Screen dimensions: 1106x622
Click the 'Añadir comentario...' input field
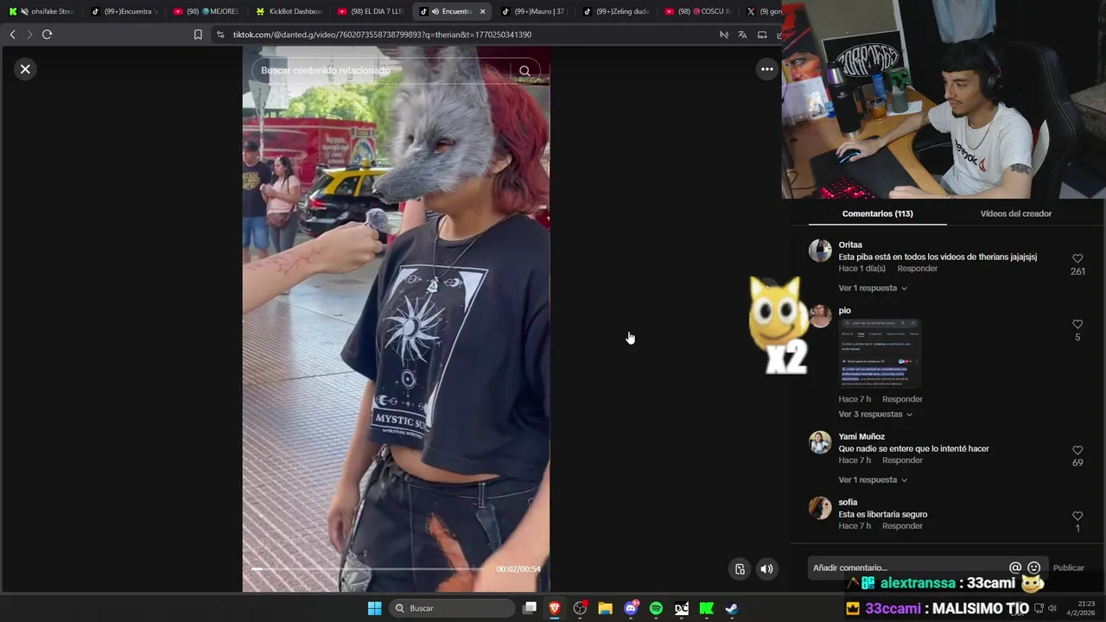[907, 568]
